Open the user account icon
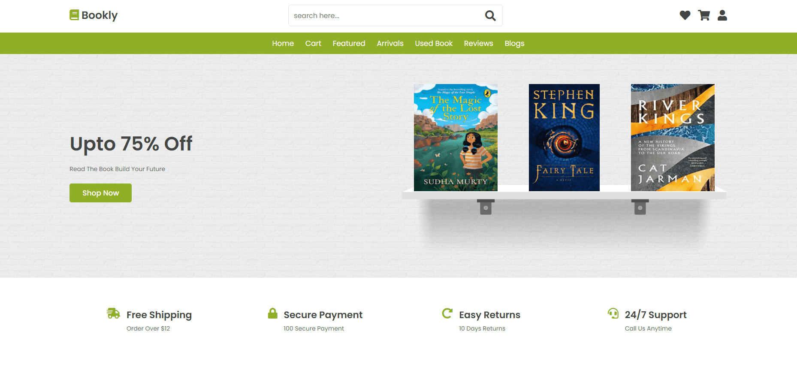The image size is (797, 382). click(x=722, y=15)
